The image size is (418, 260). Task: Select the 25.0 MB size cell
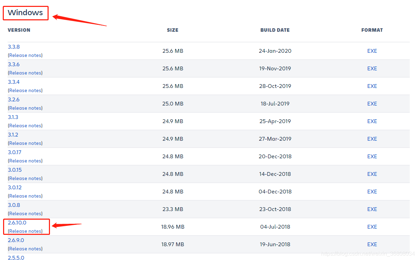tap(173, 103)
